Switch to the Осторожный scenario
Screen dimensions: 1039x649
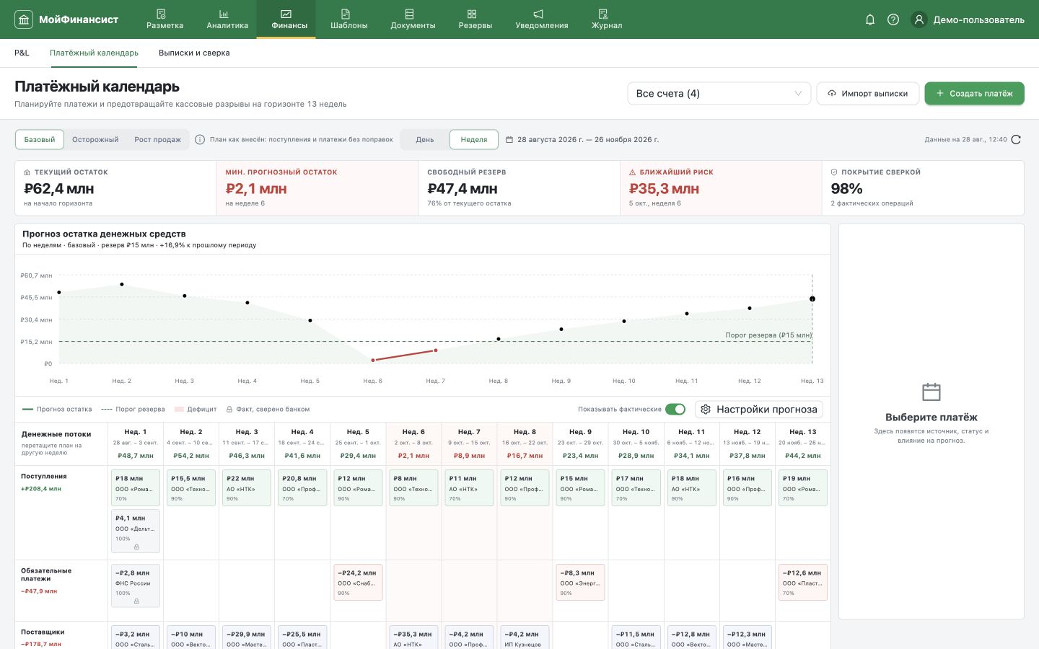[95, 140]
